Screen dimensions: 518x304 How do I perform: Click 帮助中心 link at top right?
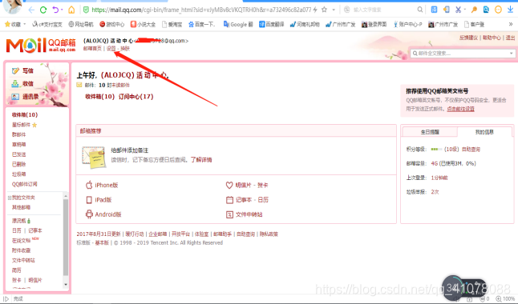492,38
